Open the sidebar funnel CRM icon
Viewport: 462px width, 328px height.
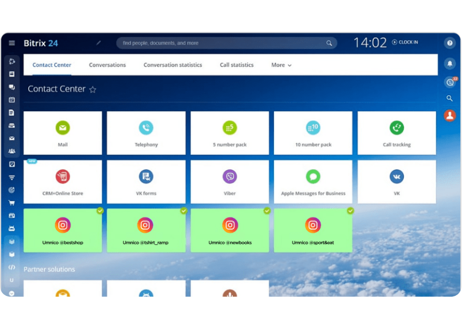tap(12, 178)
